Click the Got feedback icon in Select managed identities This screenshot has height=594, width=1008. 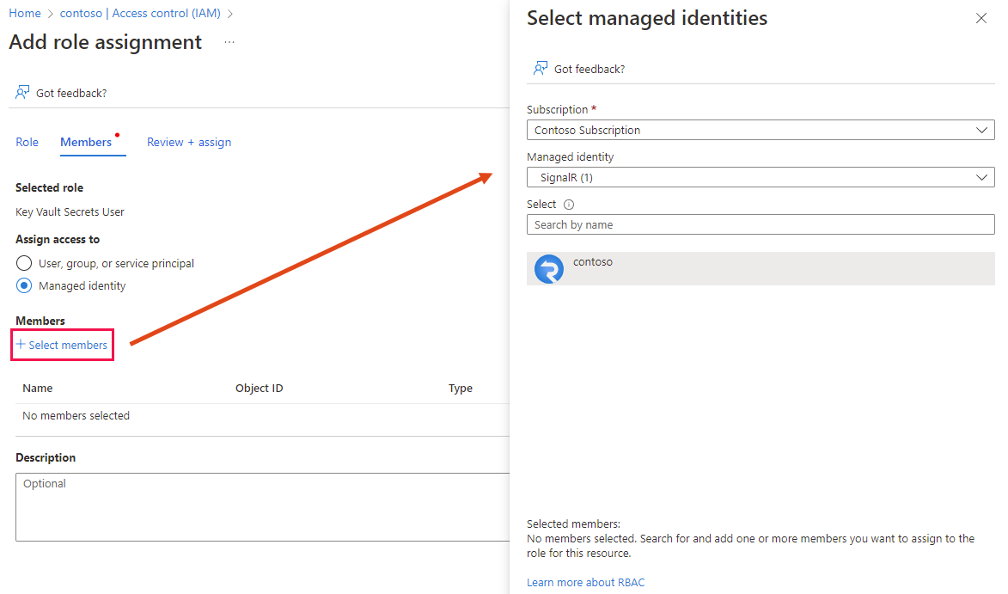(539, 68)
